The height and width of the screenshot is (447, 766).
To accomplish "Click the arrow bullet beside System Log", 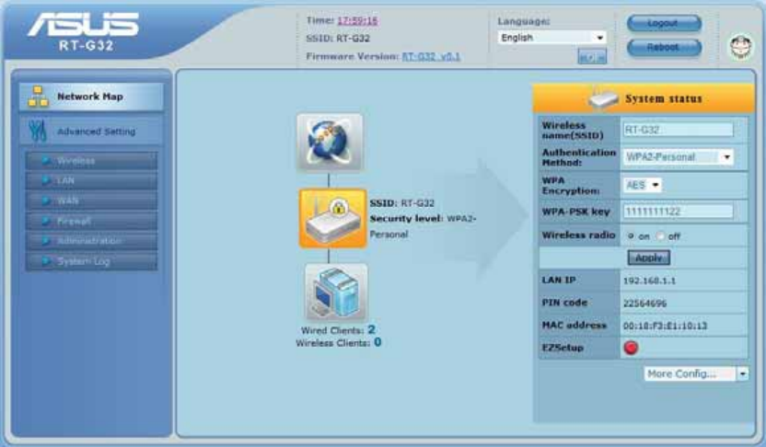I will (x=46, y=261).
